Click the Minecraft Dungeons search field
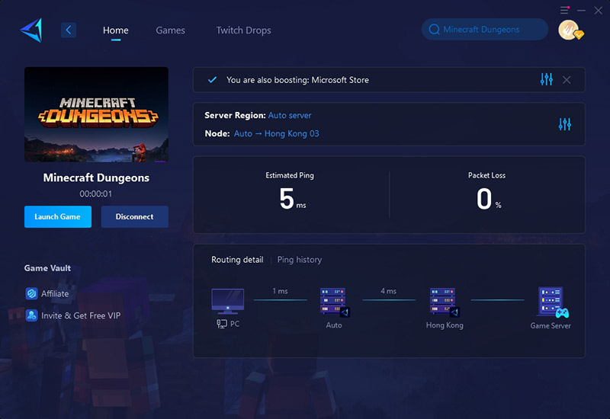Screen dimensions: 610x419 tap(485, 29)
